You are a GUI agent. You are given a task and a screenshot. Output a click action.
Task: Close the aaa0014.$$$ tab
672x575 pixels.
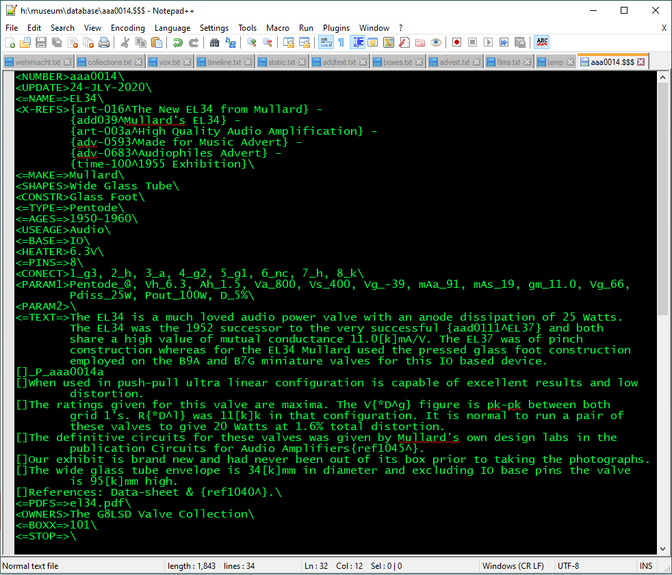(x=641, y=62)
